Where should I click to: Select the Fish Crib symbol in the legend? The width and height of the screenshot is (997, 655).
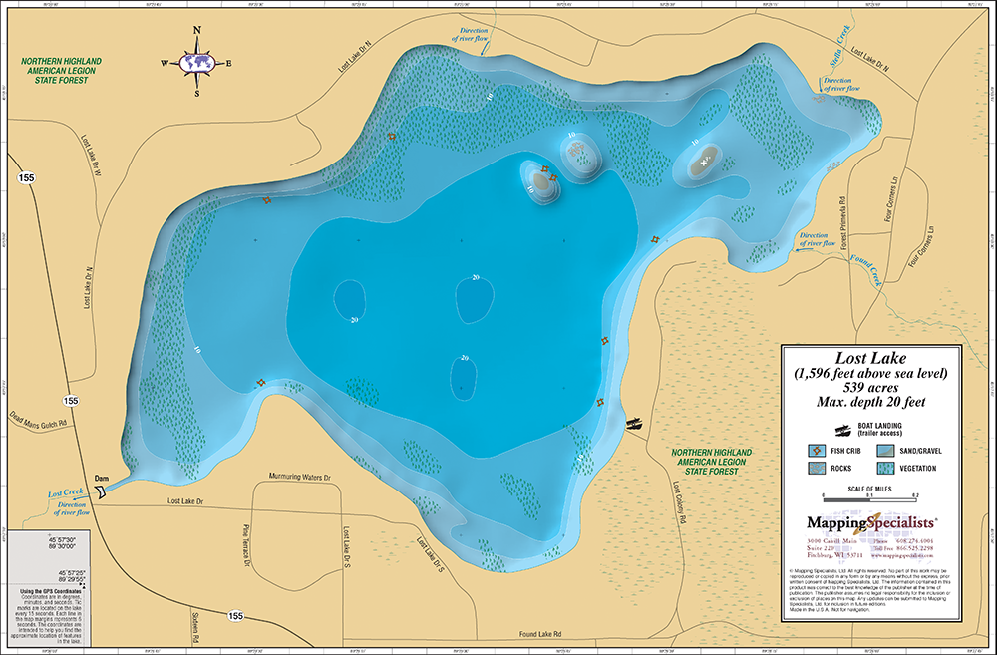coord(817,451)
